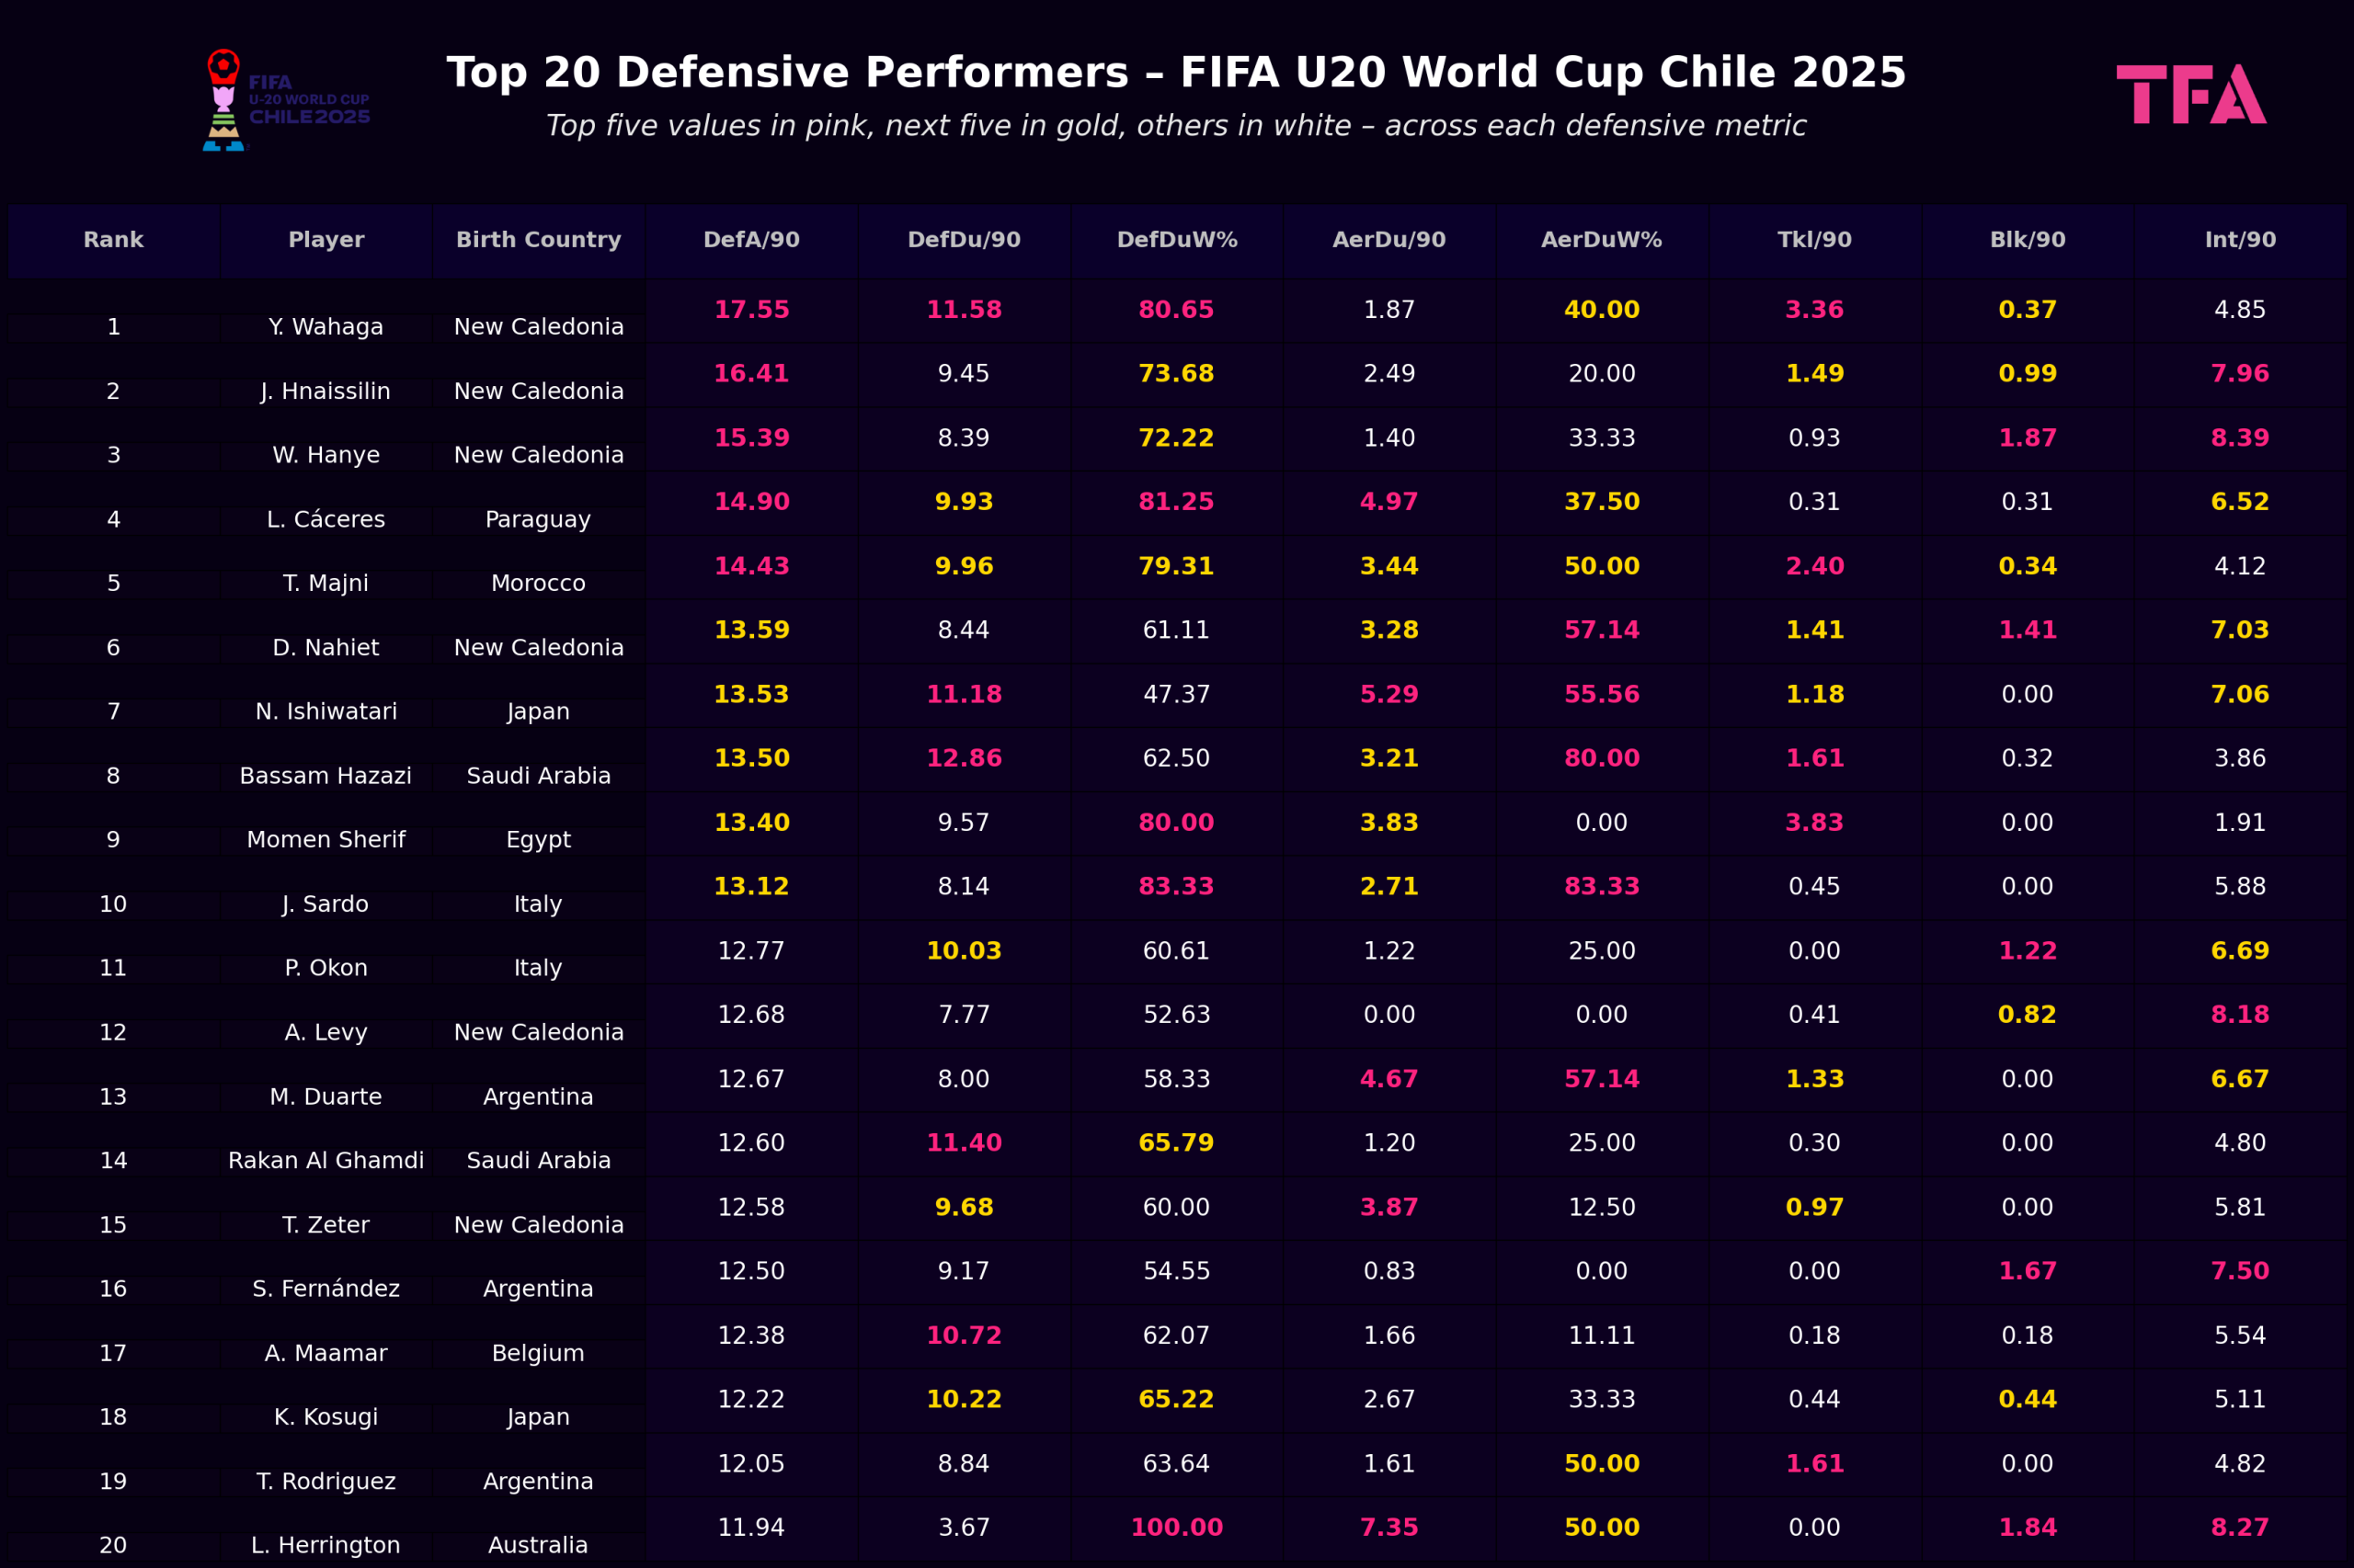Click the Tkl/90 column header
The width and height of the screenshot is (2354, 1568).
[1813, 240]
